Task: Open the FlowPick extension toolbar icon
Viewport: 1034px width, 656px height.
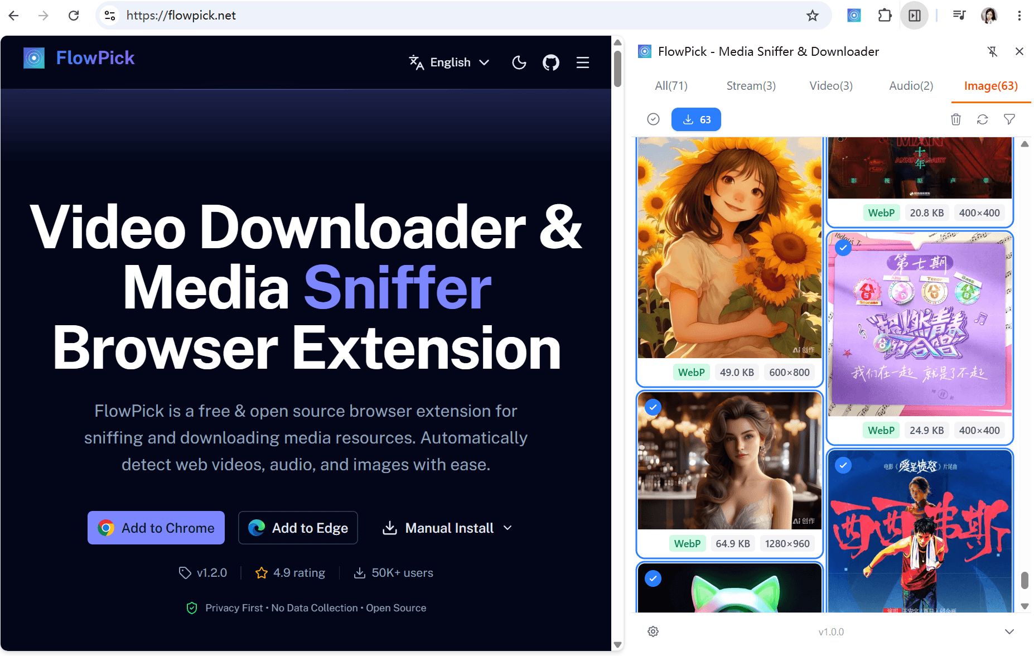Action: [x=854, y=16]
